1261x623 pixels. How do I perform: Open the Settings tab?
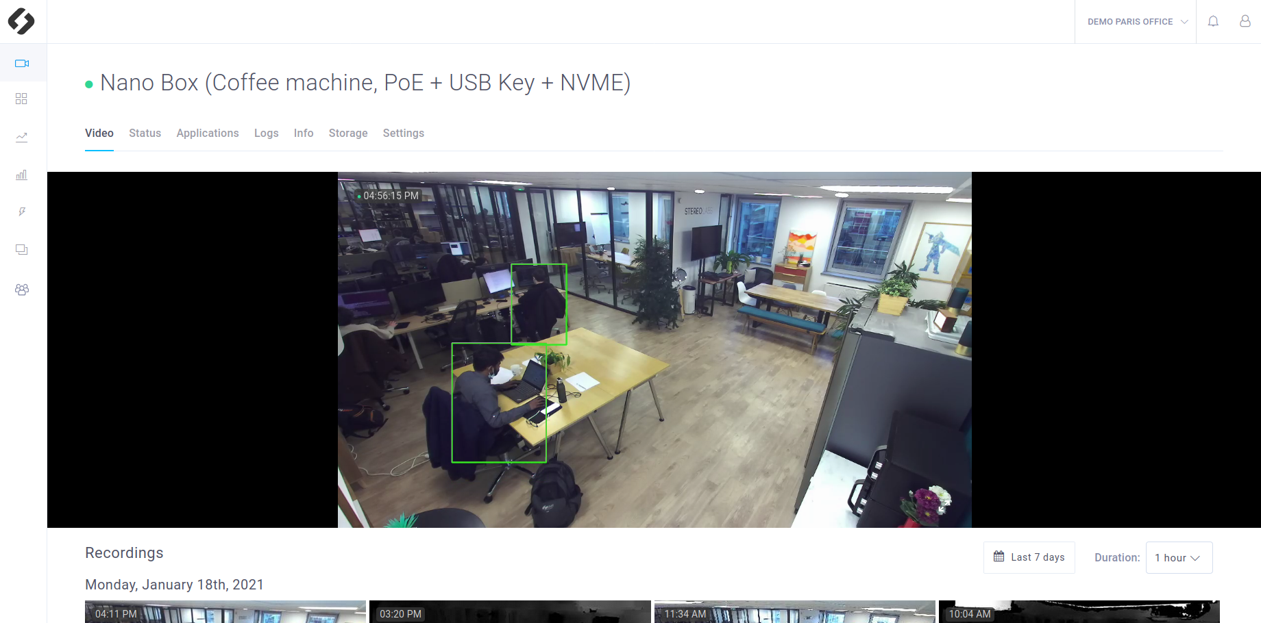point(403,133)
